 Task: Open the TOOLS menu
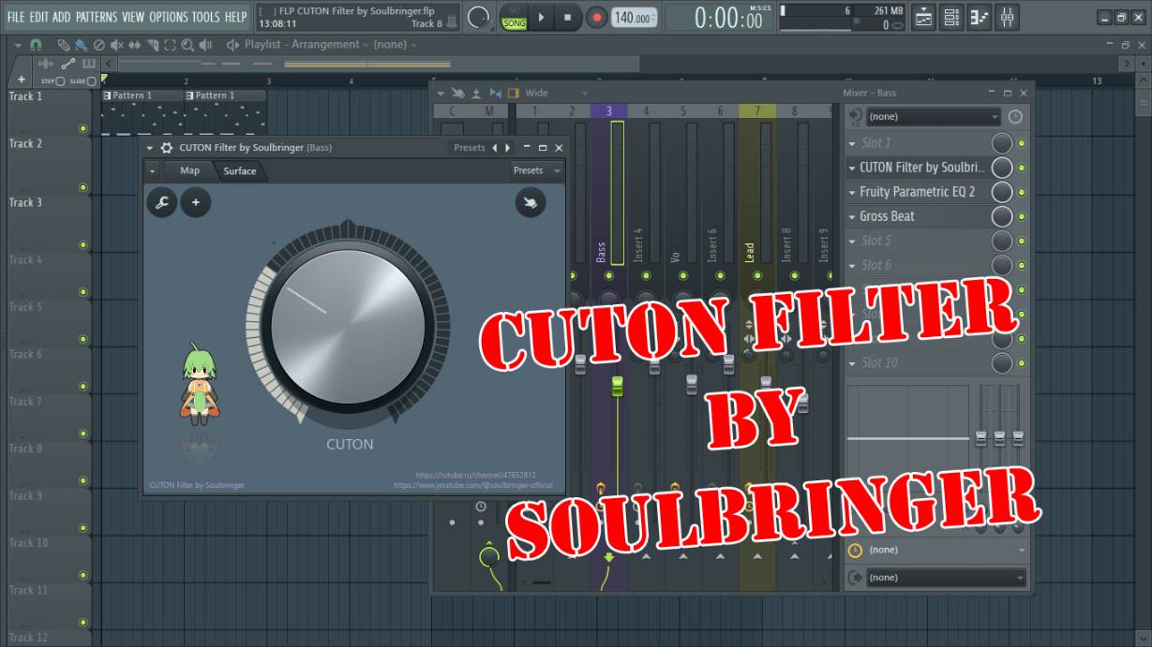[x=206, y=17]
